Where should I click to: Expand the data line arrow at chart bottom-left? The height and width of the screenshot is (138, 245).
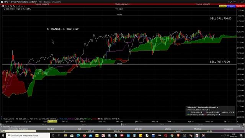(1, 119)
